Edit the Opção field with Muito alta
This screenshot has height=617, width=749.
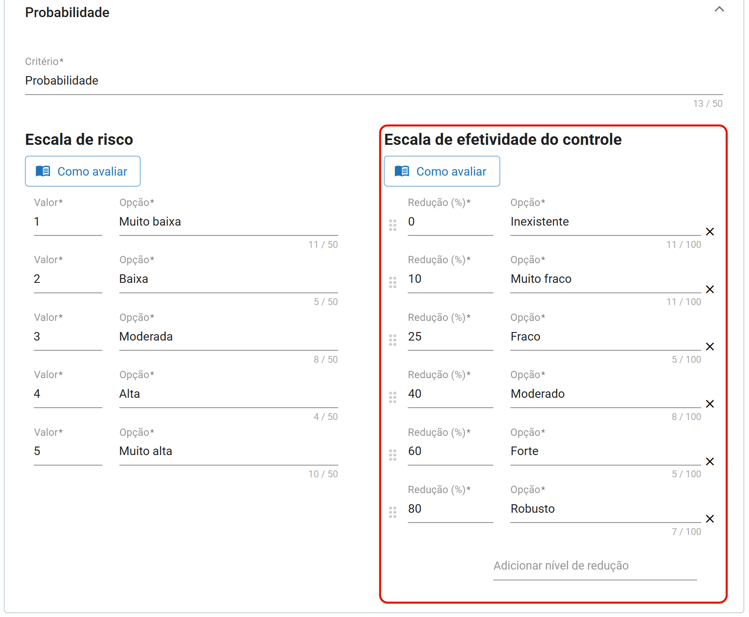[x=229, y=451]
